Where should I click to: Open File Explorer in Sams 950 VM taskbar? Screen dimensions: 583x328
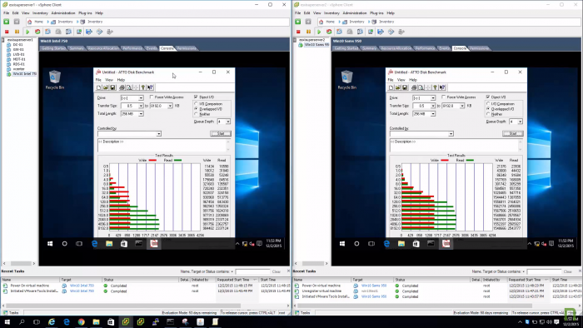tap(401, 244)
